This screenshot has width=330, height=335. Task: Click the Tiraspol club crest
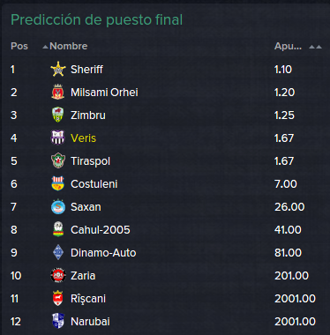click(57, 160)
